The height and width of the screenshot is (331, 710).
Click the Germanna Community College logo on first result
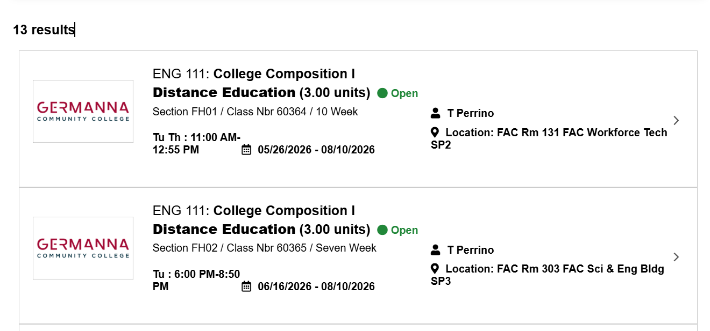point(82,111)
